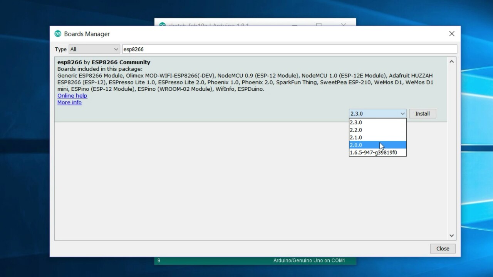Open the Type filter dropdown set to All
Image resolution: width=493 pixels, height=277 pixels.
[94, 49]
